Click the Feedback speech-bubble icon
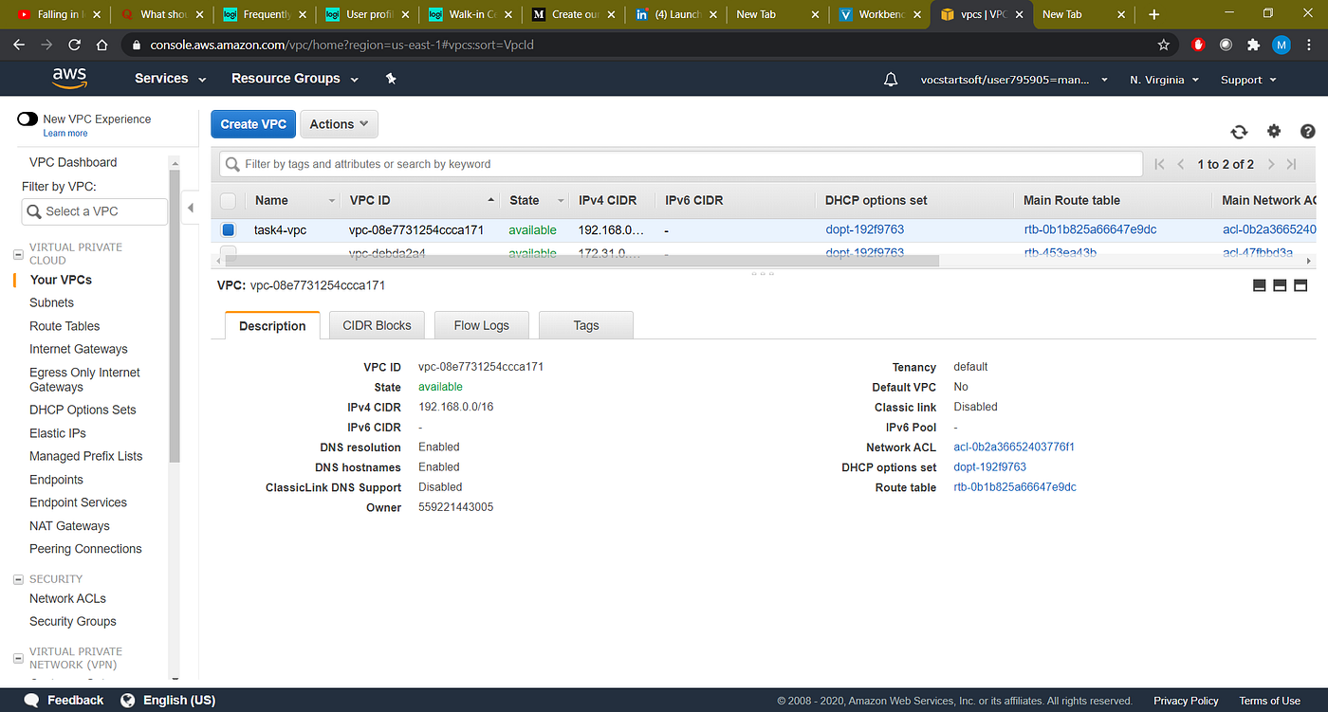 pos(29,700)
